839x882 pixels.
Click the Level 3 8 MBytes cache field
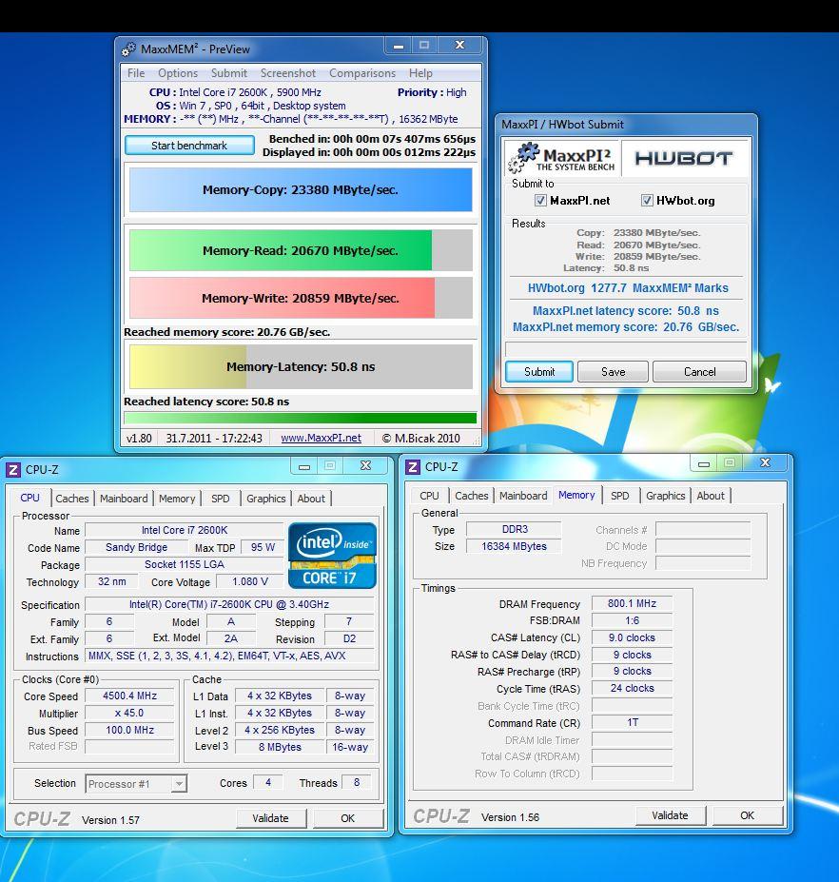tap(280, 747)
